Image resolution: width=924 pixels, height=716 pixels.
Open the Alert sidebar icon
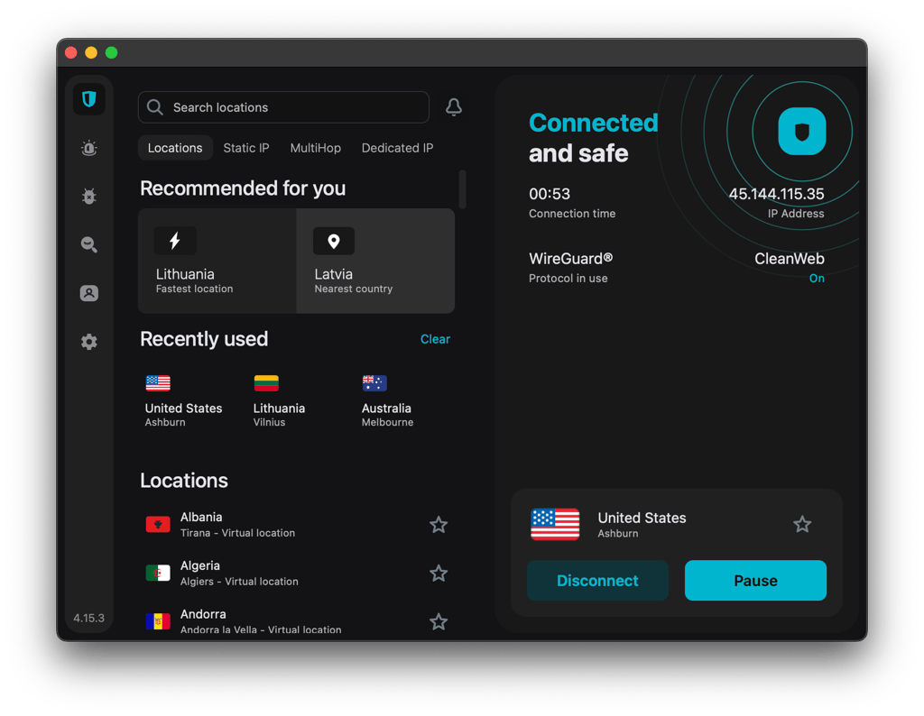tap(89, 148)
